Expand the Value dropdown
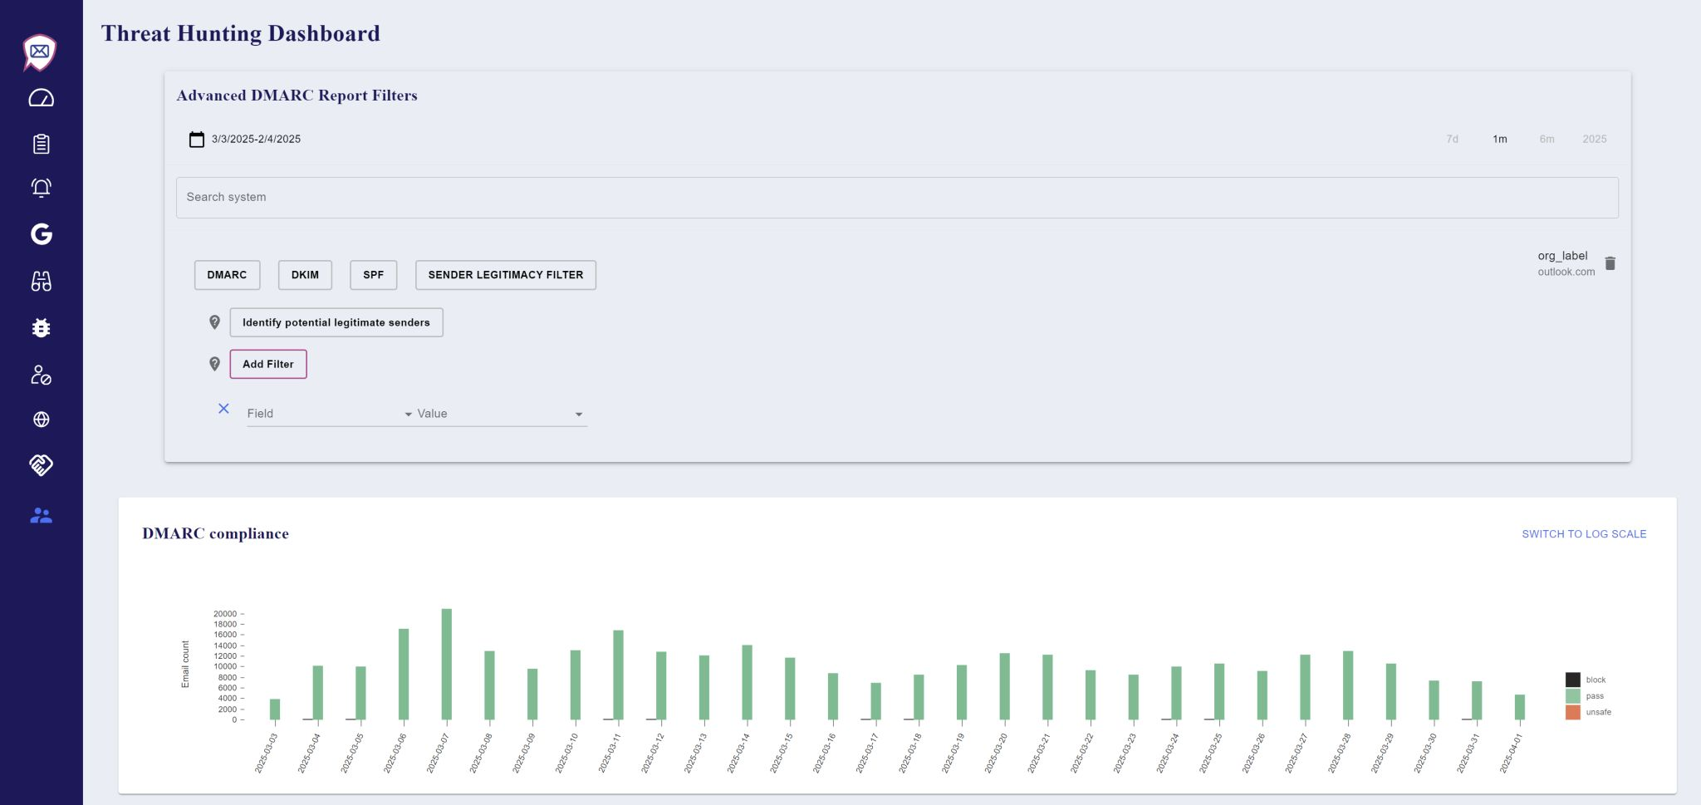Viewport: 1701px width, 805px height. point(500,414)
